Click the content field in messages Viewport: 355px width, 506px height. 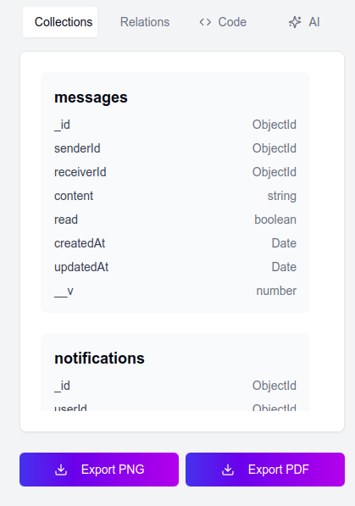click(175, 196)
